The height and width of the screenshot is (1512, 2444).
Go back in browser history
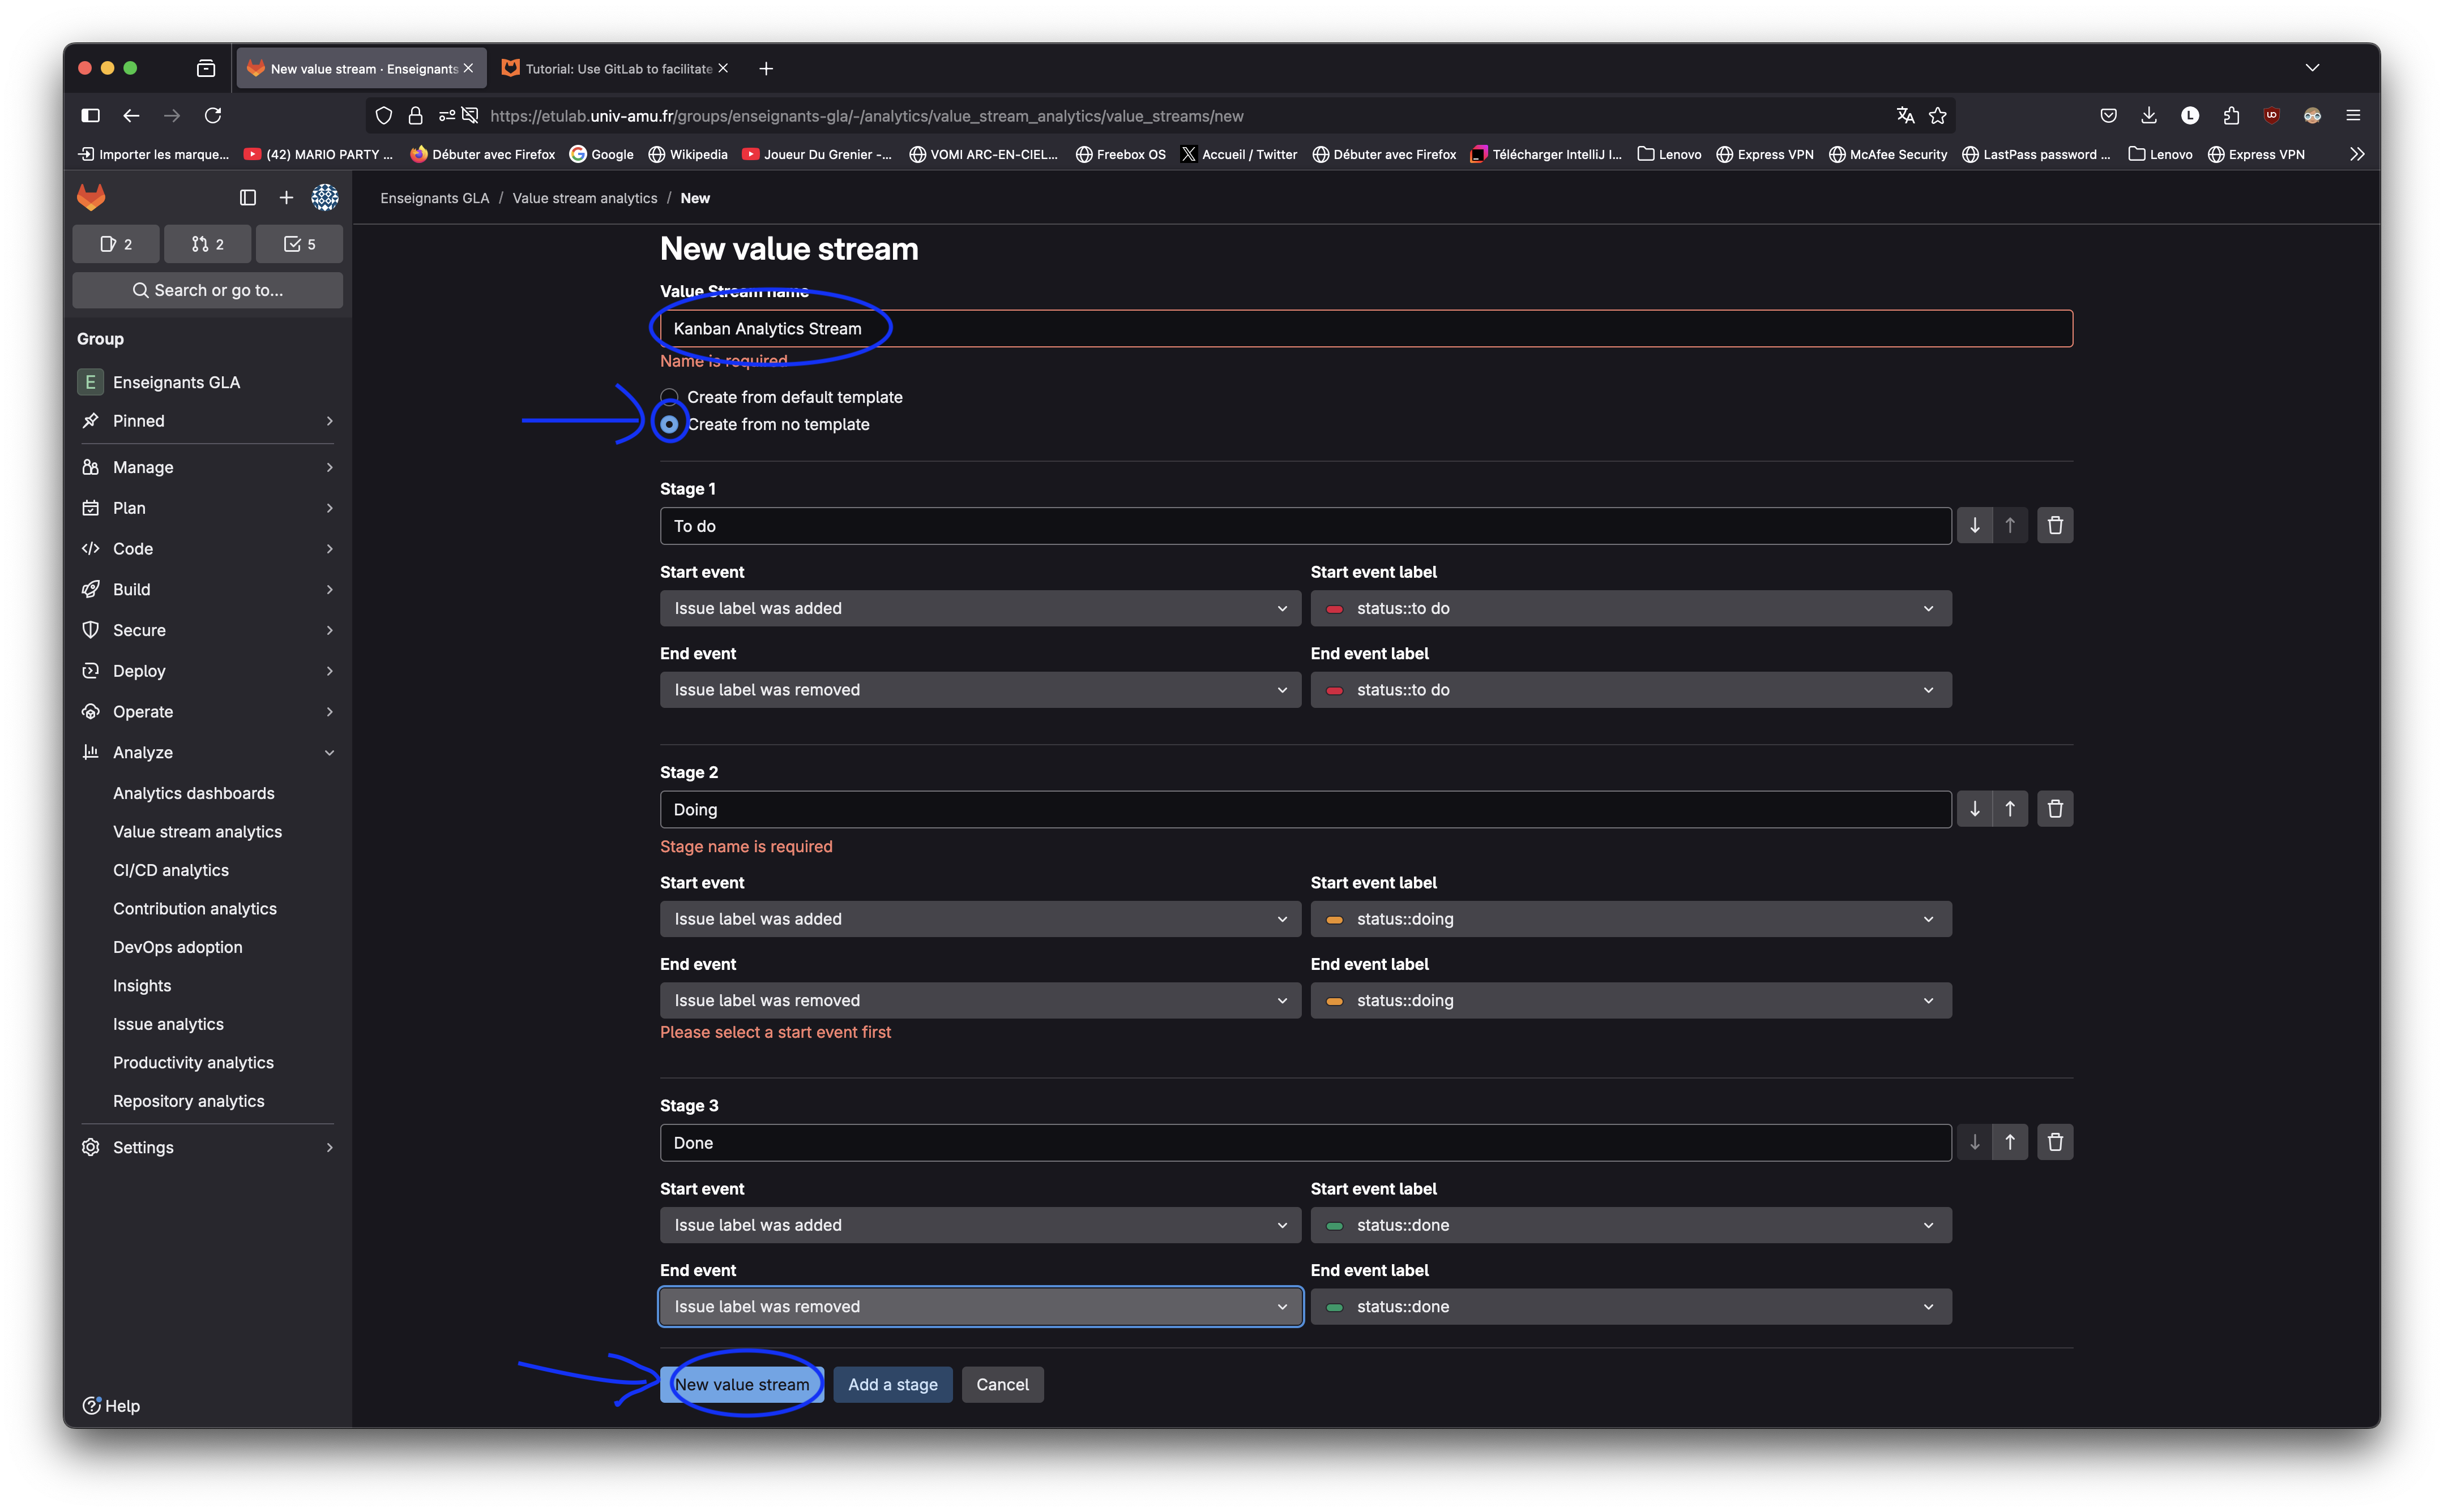(131, 116)
